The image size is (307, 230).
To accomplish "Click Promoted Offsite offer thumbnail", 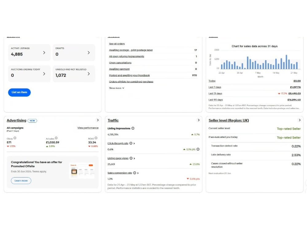I will click(x=82, y=171).
